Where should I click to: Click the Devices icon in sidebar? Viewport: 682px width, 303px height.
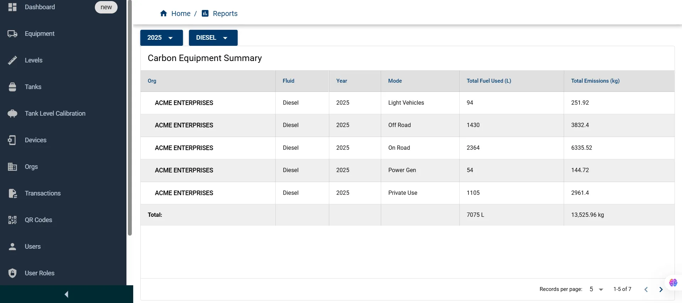[12, 140]
